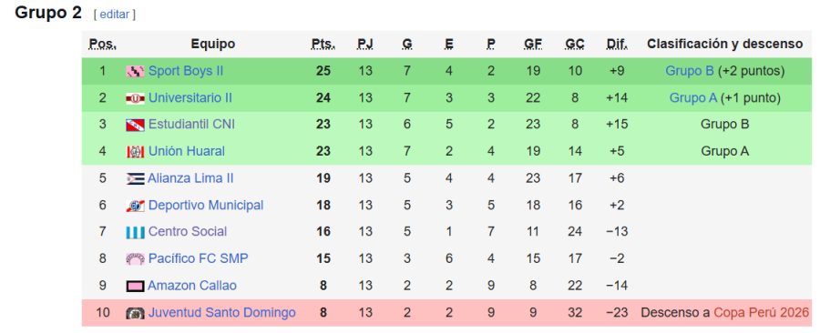The image size is (820, 333).
Task: Open the Sport Boys II team link
Action: (x=186, y=70)
